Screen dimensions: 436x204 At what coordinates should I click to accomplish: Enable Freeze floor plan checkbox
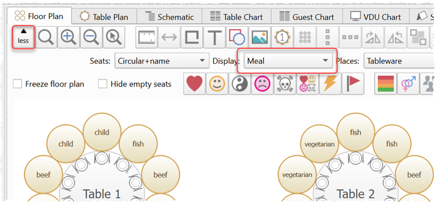pos(17,84)
